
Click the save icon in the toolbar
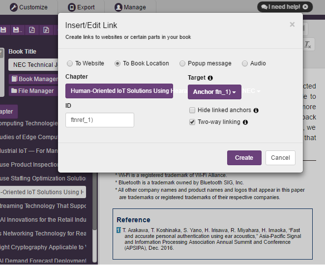3,30
